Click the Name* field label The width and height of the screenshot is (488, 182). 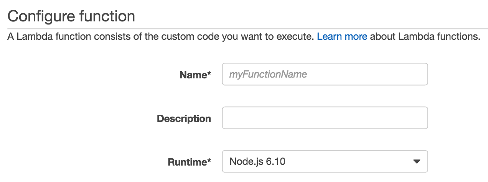(195, 75)
